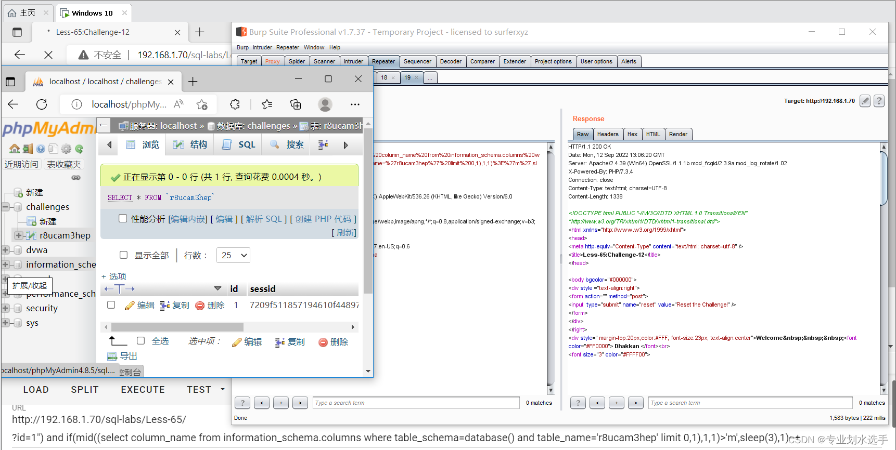Click read aloud icon in phpMyAdmin address bar
The width and height of the screenshot is (896, 450).
tap(178, 104)
